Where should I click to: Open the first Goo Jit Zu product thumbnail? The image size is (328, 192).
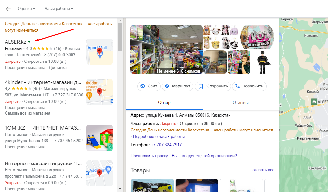(152, 185)
